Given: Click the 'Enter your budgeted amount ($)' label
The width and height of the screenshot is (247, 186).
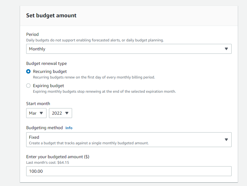Looking at the screenshot, I should pos(58,157).
